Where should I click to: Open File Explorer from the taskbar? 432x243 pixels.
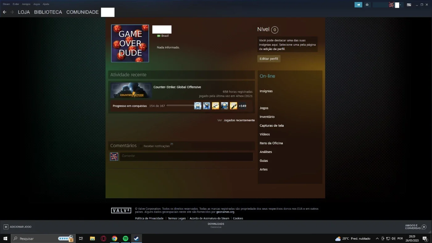(x=92, y=238)
